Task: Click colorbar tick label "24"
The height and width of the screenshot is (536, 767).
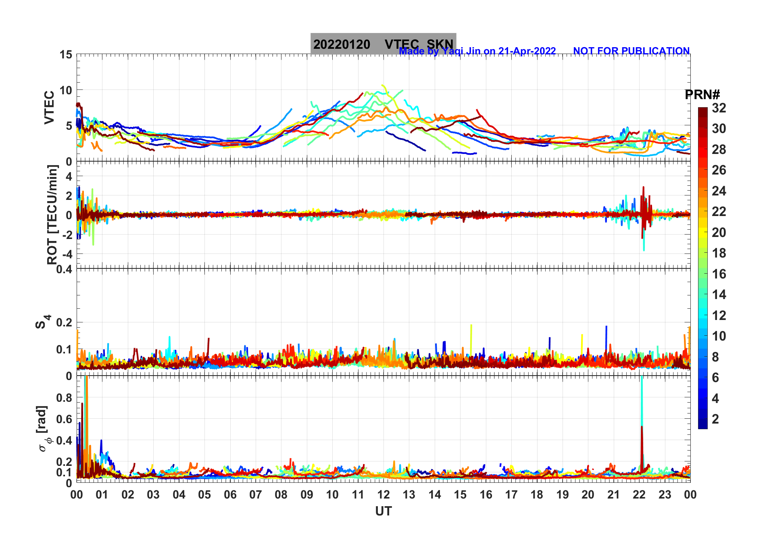Action: point(719,191)
